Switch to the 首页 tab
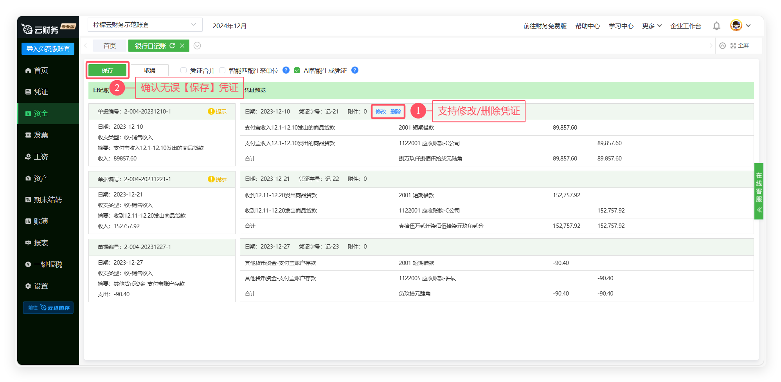The image size is (781, 382). pyautogui.click(x=110, y=46)
